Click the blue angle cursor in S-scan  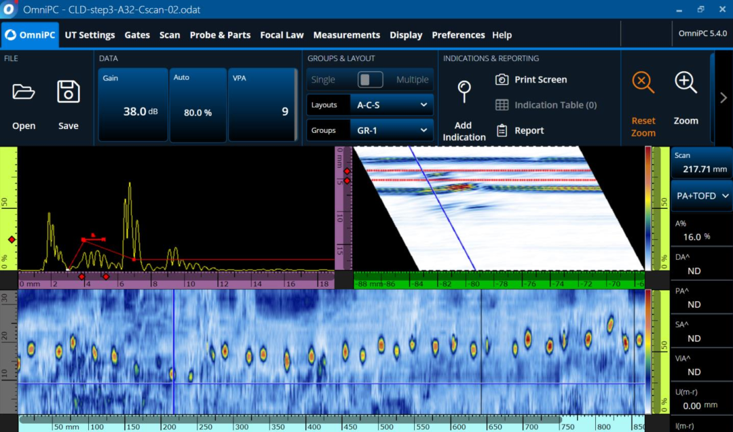[442, 208]
